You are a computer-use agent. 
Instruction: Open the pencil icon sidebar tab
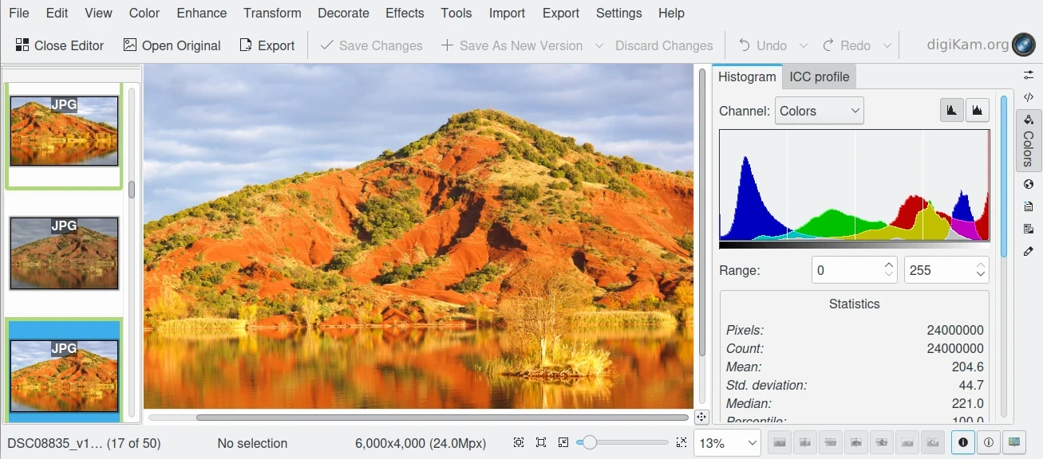(x=1029, y=251)
